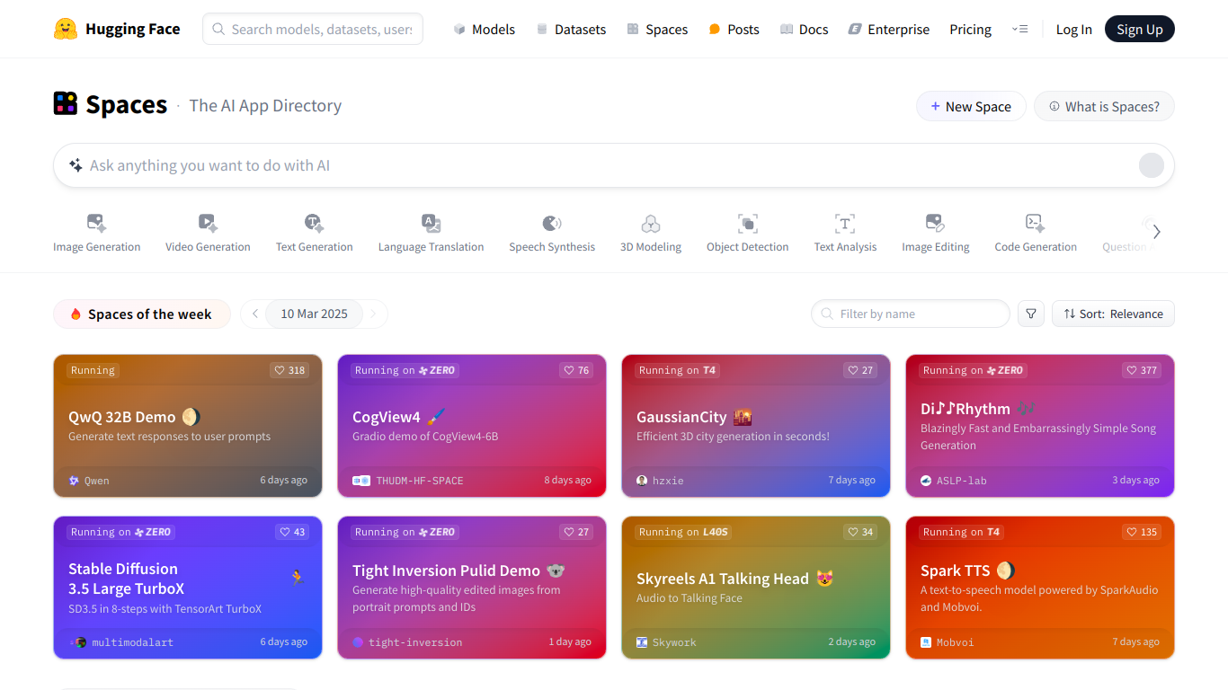Like the Tight Inversion Pulid Demo space

576,532
